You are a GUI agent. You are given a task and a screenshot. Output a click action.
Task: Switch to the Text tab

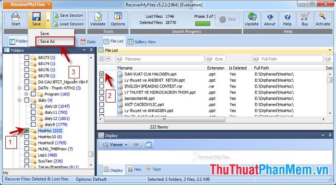point(153,169)
